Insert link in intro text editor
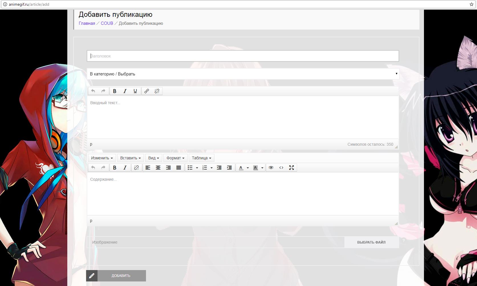 pyautogui.click(x=147, y=91)
